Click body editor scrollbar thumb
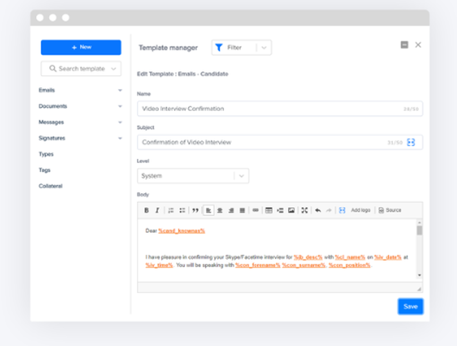 pos(420,231)
